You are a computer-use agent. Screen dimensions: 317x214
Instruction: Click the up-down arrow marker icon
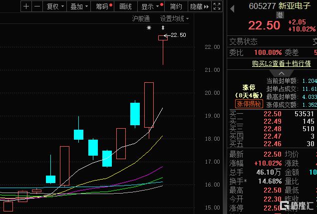tap(163, 27)
